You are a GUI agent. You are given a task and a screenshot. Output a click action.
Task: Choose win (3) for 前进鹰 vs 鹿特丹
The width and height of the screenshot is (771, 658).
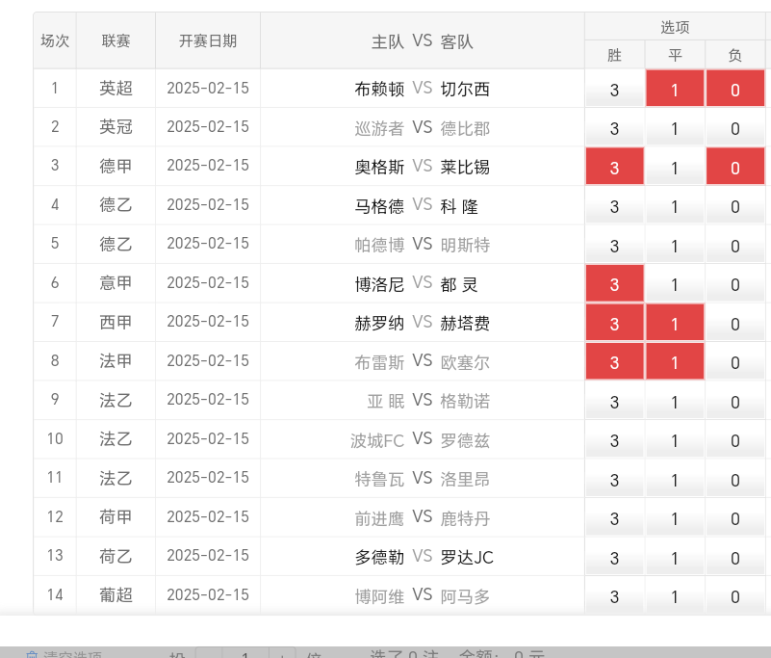614,518
